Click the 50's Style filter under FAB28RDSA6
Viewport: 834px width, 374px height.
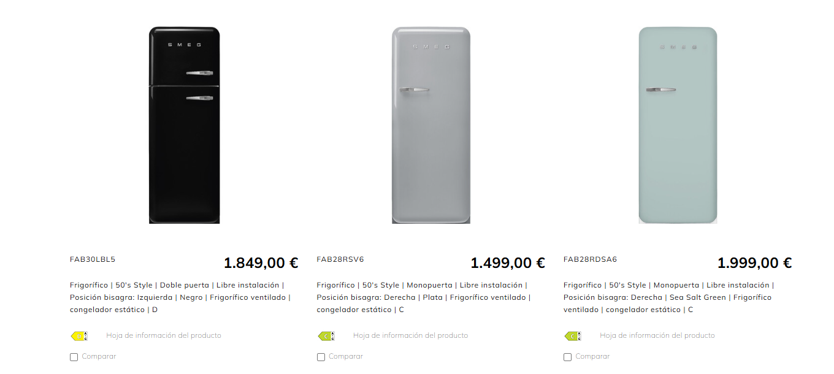626,284
